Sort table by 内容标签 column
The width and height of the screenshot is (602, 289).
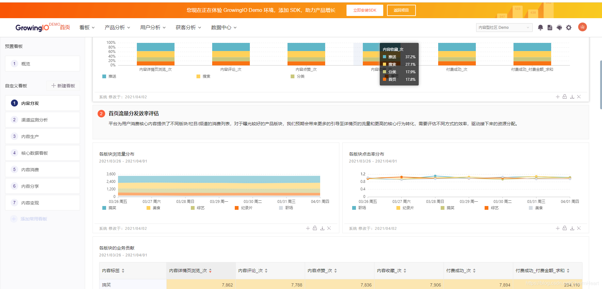(123, 271)
